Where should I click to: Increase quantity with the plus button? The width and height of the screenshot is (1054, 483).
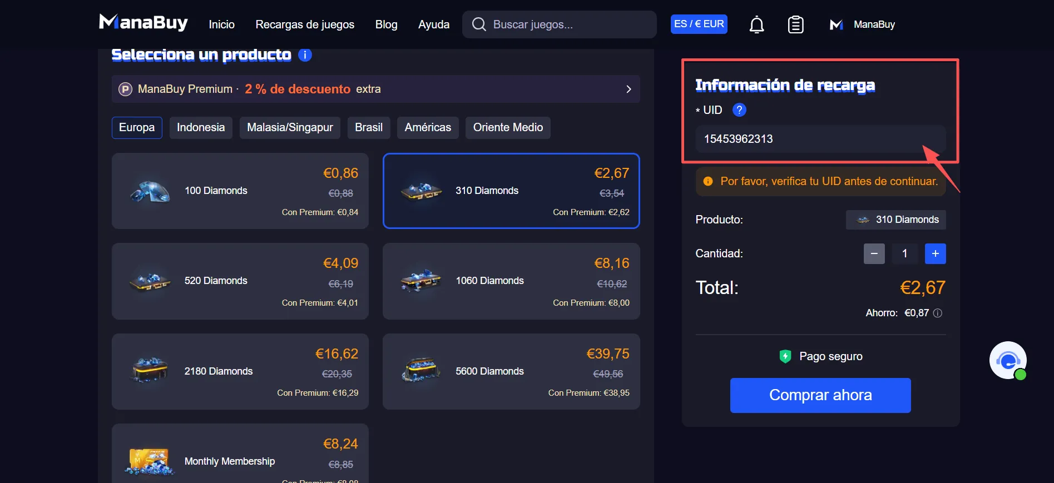click(x=936, y=253)
